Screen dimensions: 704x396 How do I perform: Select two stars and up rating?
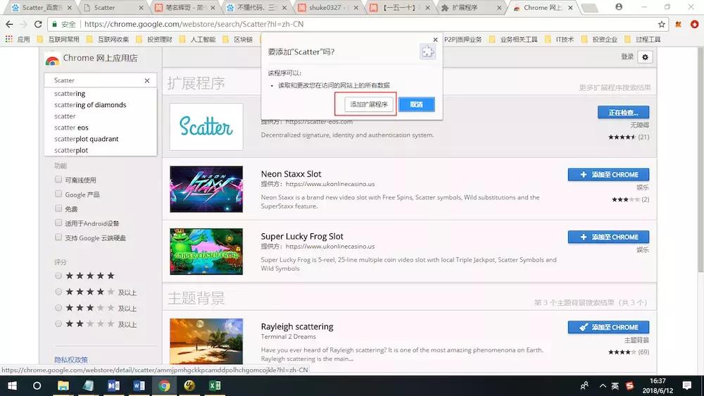58,323
